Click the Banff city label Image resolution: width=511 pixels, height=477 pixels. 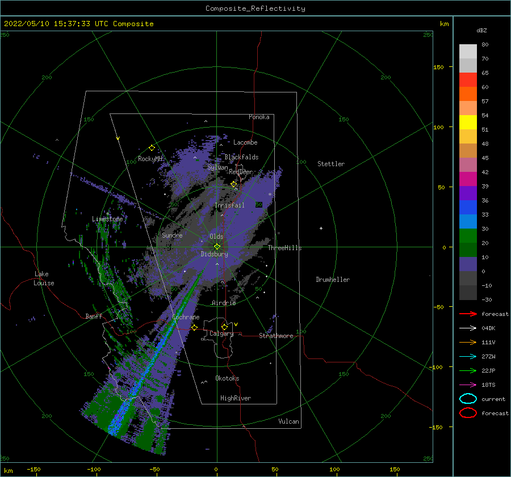(94, 316)
